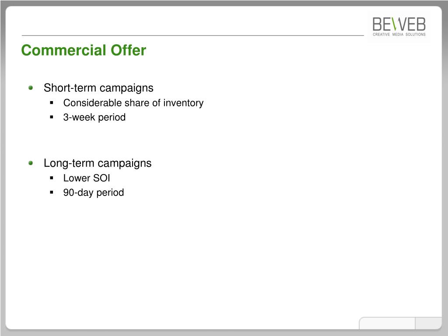Click the word inventory in first sub-bullet
This screenshot has width=448, height=336.
click(x=183, y=103)
